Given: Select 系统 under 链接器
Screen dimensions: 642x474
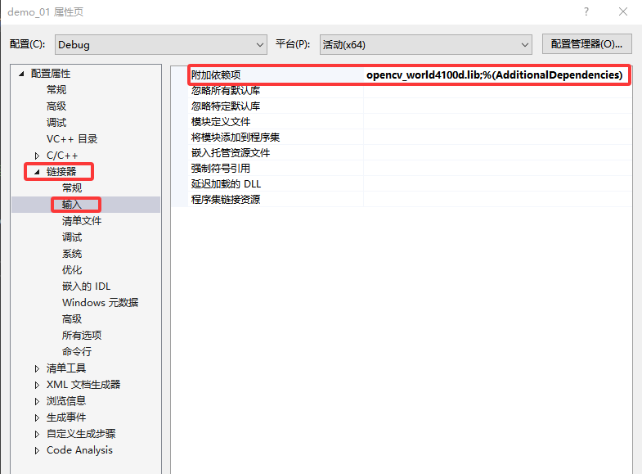Looking at the screenshot, I should (x=72, y=254).
